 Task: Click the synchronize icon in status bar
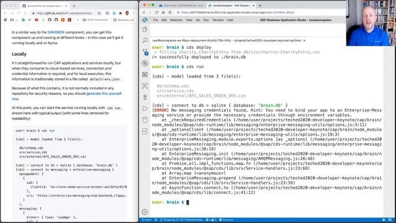[156, 220]
